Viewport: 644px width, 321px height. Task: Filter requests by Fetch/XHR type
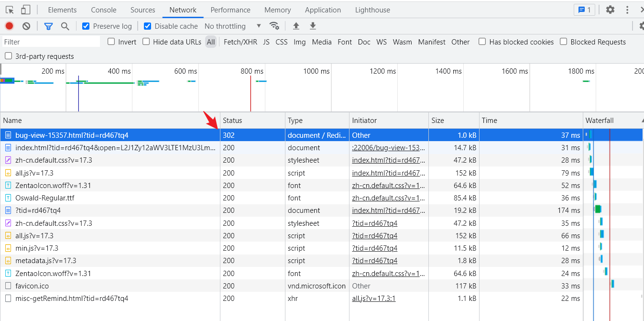[x=240, y=42]
